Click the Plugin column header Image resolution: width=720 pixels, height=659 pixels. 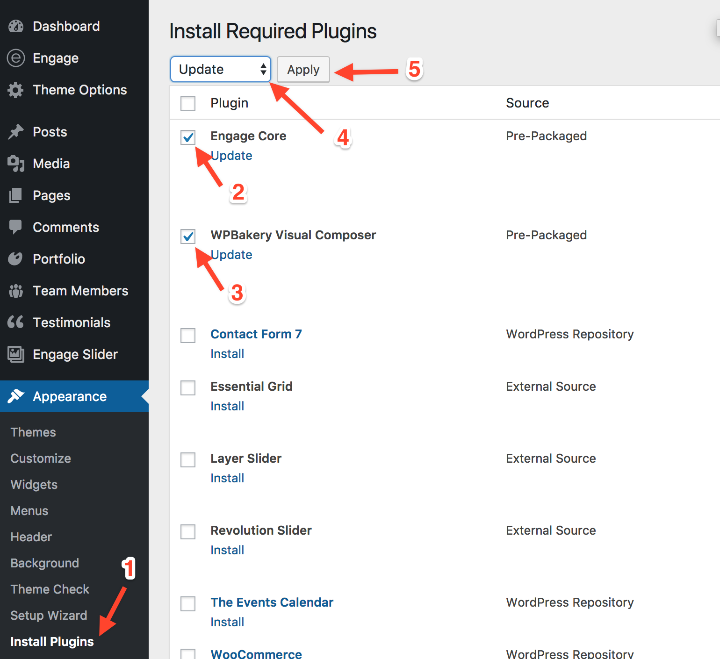(229, 103)
